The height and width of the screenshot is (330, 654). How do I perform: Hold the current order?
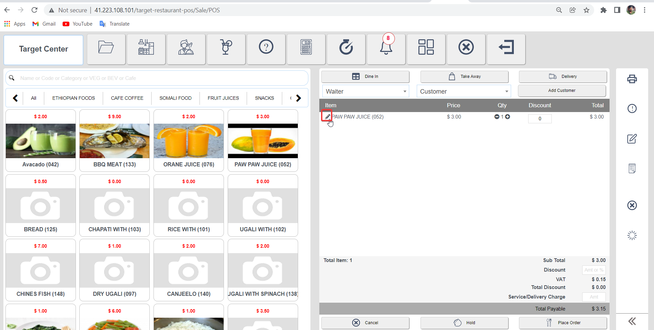(x=464, y=323)
